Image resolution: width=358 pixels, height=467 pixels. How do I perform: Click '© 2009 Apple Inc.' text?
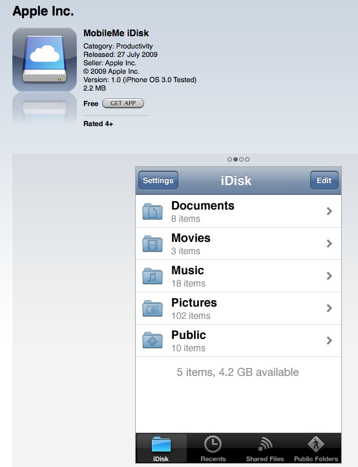pos(111,72)
